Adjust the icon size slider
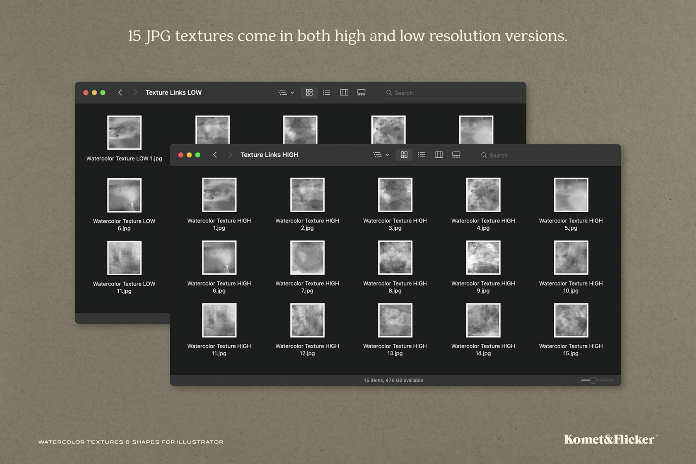 [x=593, y=380]
